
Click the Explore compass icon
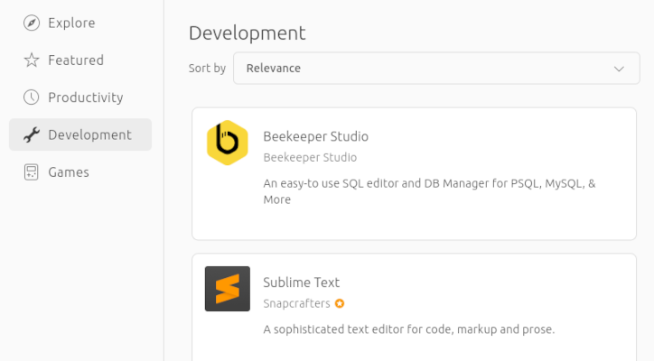32,23
